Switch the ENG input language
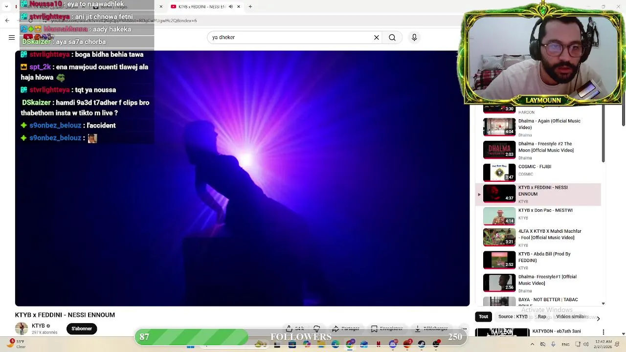 tap(565, 345)
